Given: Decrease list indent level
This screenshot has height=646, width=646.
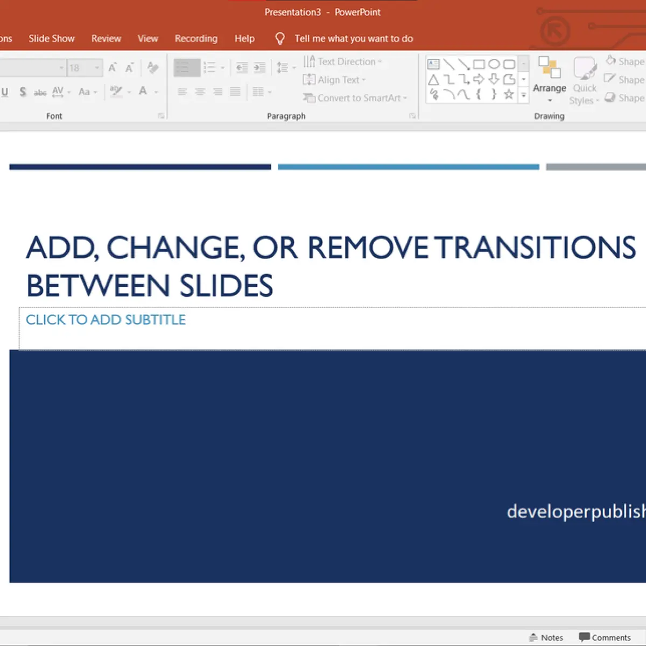Looking at the screenshot, I should point(242,68).
